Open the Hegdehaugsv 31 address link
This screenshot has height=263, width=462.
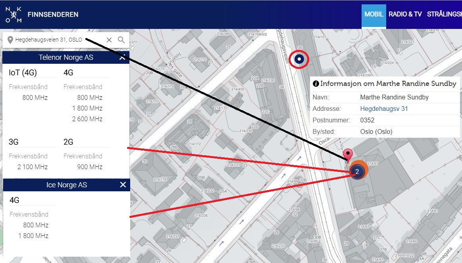(384, 109)
